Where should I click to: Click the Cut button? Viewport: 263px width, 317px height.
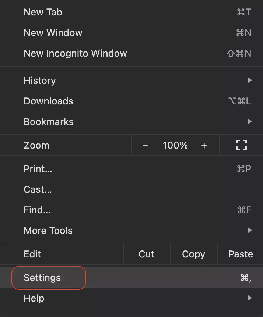tap(147, 254)
